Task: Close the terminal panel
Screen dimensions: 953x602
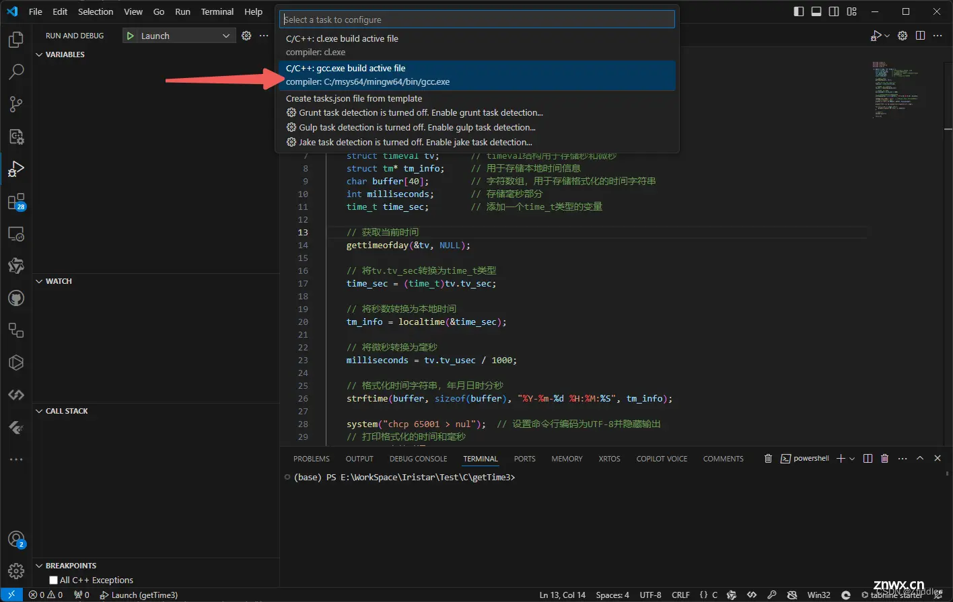Action: point(938,459)
